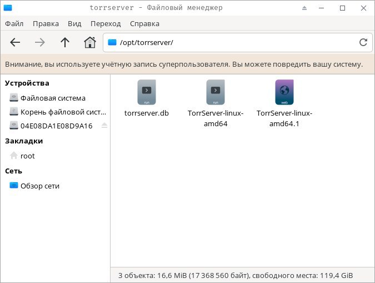Open Файловая система in the sidebar
The height and width of the screenshot is (283, 375).
53,98
